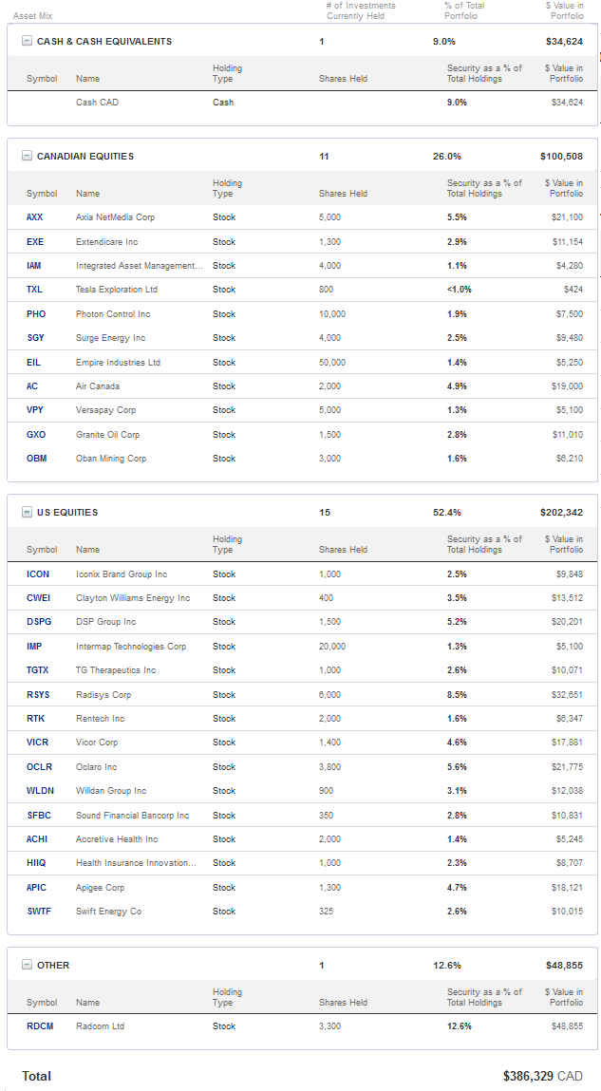601x1091 pixels.
Task: Open the TXL Tesla Exploration symbol
Action: coord(34,290)
